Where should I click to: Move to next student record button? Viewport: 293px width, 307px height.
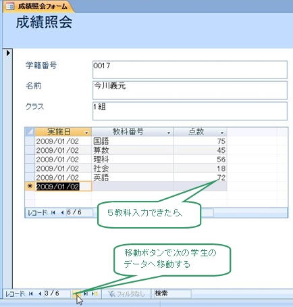point(76,293)
